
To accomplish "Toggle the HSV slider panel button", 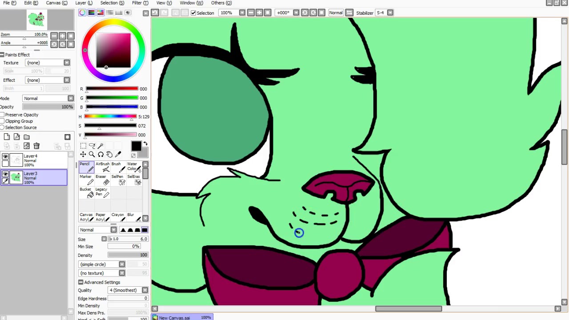I will 100,12.
